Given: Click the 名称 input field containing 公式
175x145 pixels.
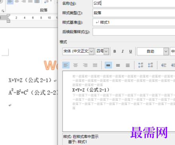Looking at the screenshot, I should coord(134,3).
